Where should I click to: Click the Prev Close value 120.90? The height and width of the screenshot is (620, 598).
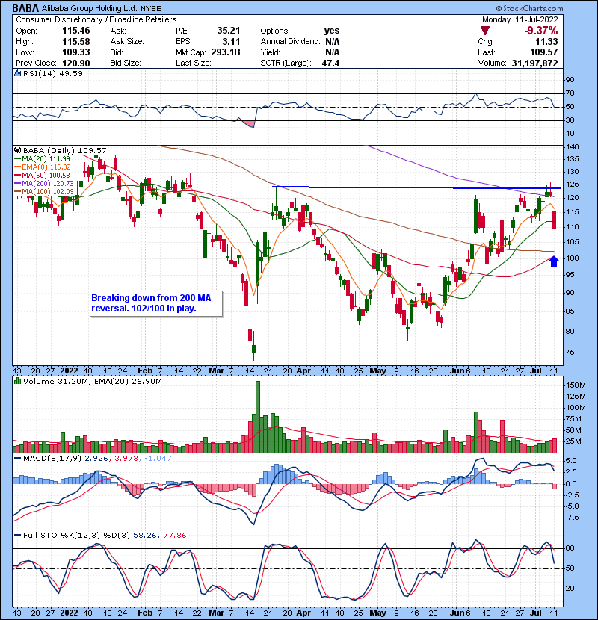point(76,63)
